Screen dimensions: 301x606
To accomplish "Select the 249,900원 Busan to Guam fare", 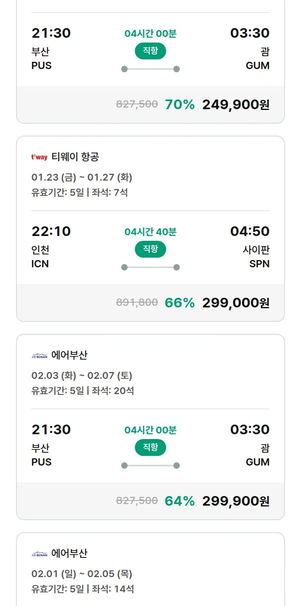I will 236,104.
